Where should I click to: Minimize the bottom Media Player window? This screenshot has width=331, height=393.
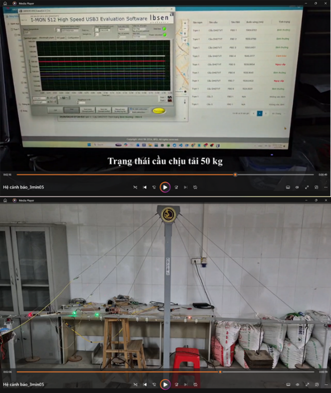306,200
